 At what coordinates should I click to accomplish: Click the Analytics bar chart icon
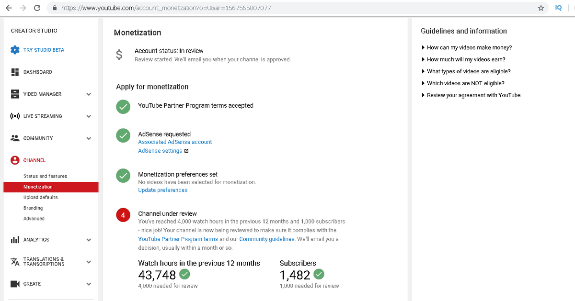pos(15,240)
